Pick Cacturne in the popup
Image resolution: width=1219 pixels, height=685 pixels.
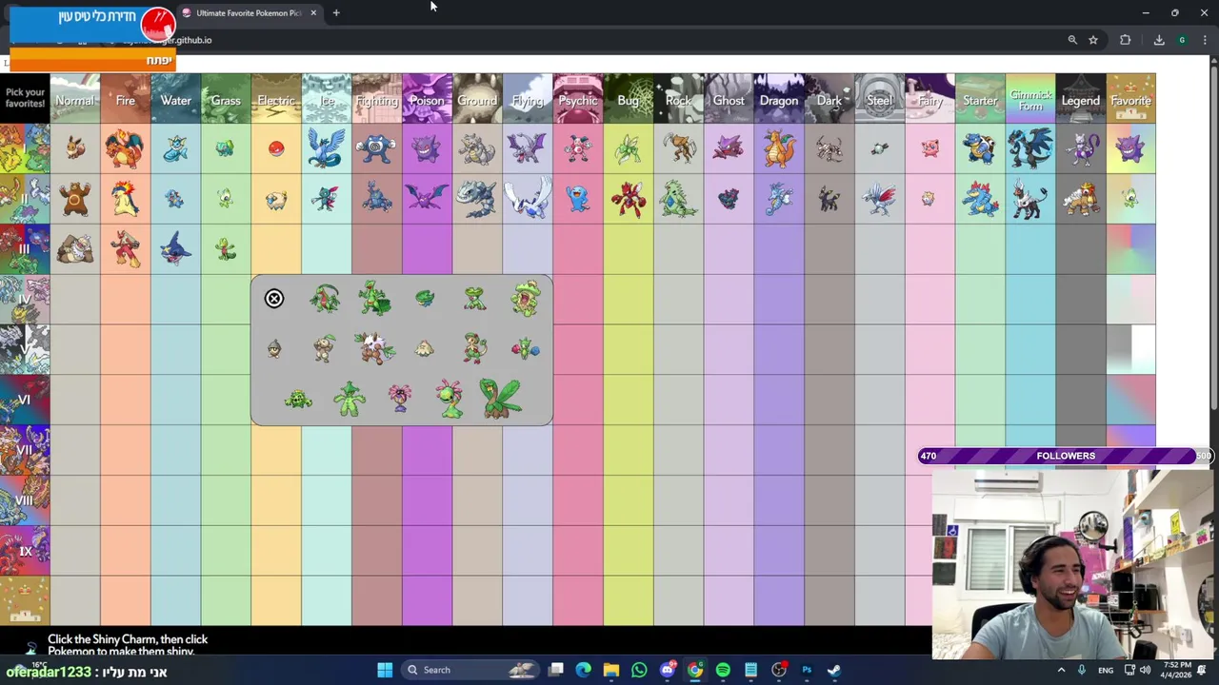(x=350, y=399)
